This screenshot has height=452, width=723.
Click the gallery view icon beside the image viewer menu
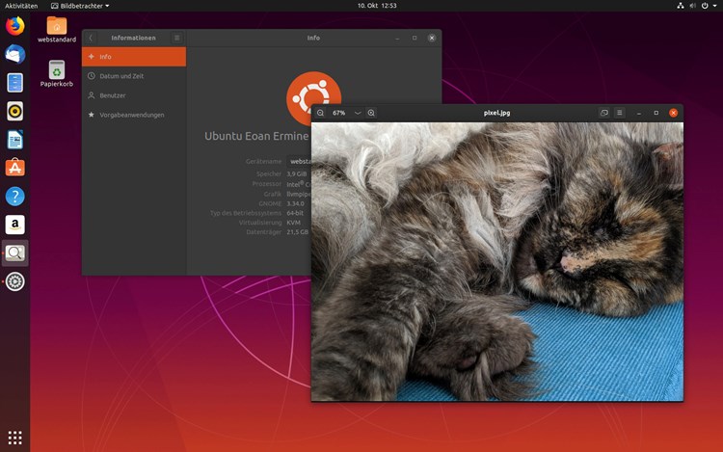(x=604, y=113)
